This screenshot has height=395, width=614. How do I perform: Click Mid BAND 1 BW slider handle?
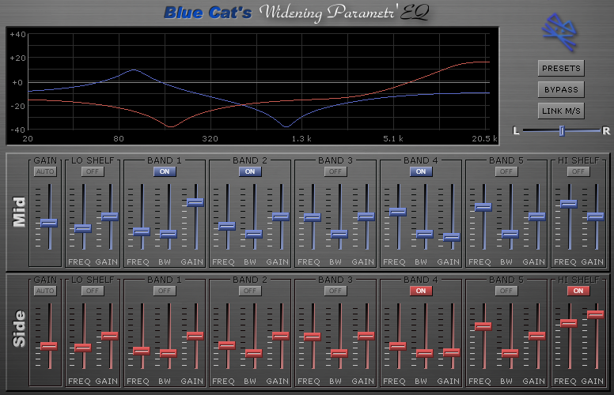coord(169,234)
